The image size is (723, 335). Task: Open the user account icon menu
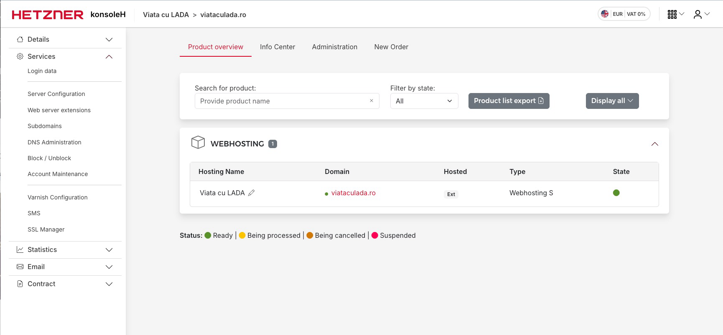click(x=698, y=14)
